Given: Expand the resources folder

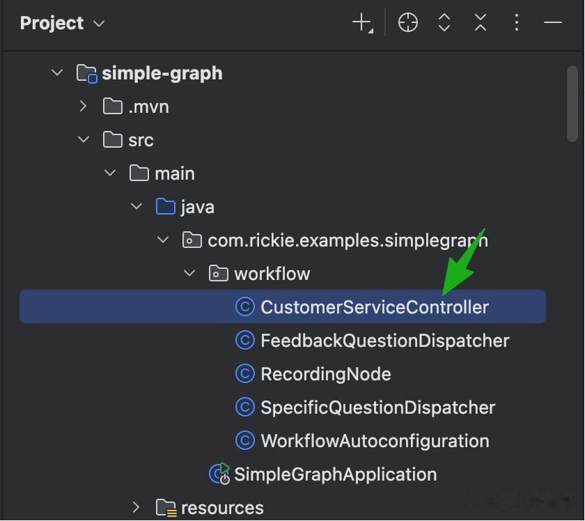Looking at the screenshot, I should [x=136, y=508].
